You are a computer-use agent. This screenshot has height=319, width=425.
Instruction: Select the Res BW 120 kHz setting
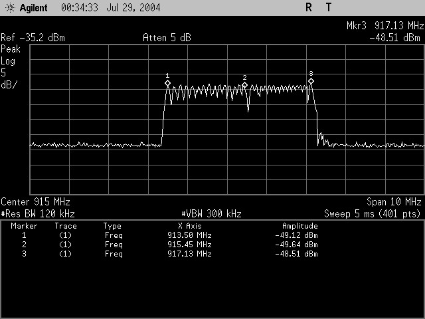click(38, 214)
